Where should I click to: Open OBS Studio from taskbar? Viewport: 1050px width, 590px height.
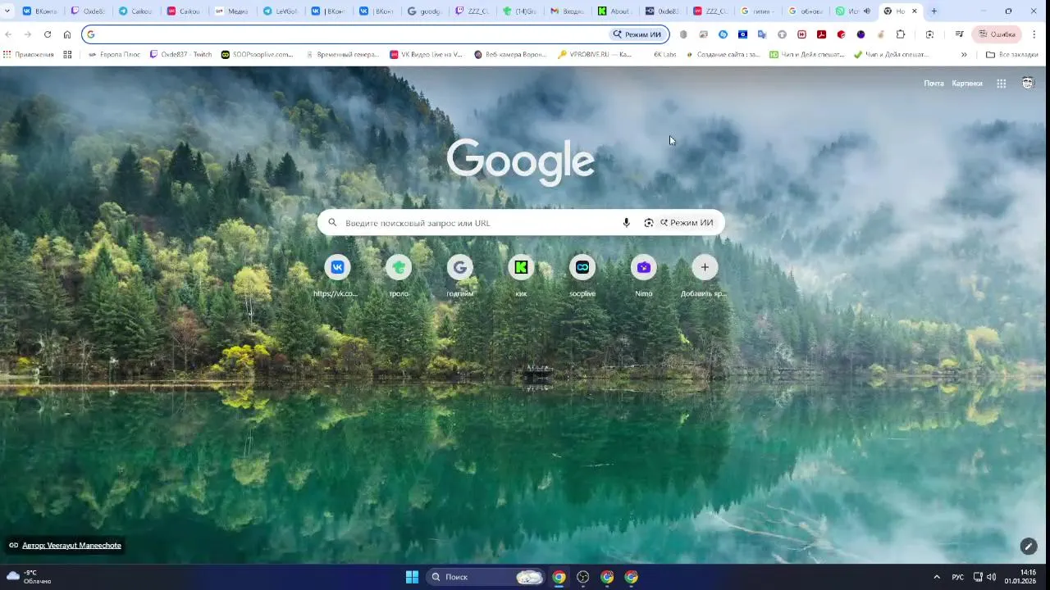click(x=583, y=577)
